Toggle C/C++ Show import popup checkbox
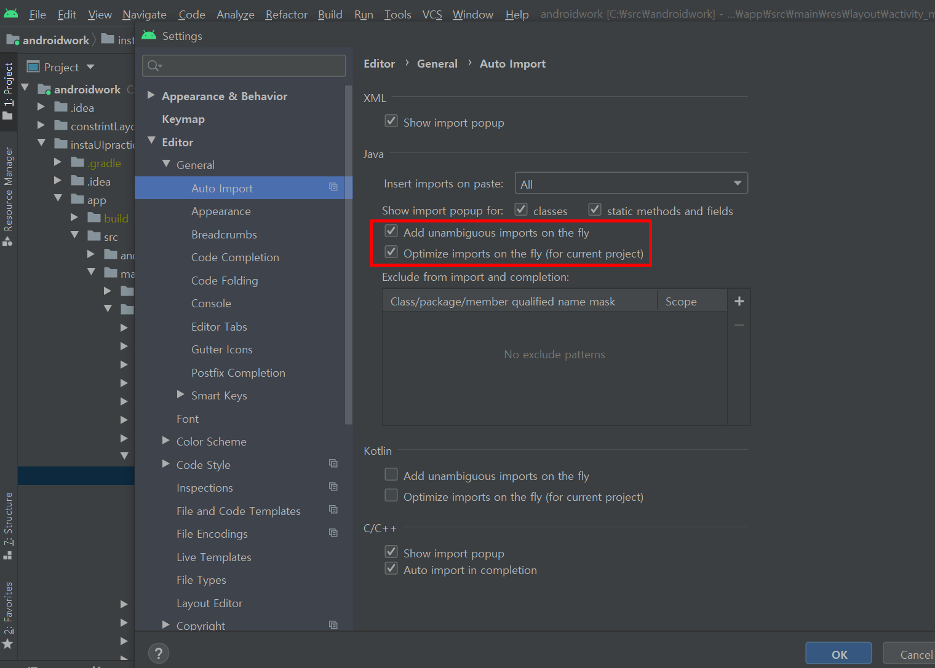The width and height of the screenshot is (935, 668). (391, 552)
